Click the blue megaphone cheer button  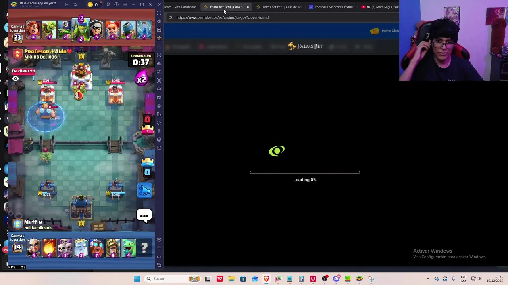(144, 190)
